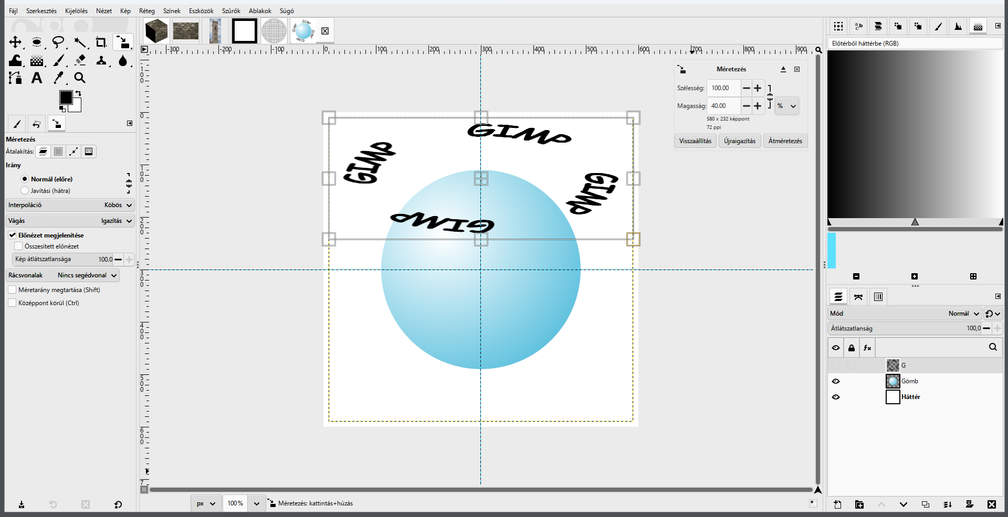Select the Move tool
Viewport: 1008px width, 517px height.
[15, 42]
